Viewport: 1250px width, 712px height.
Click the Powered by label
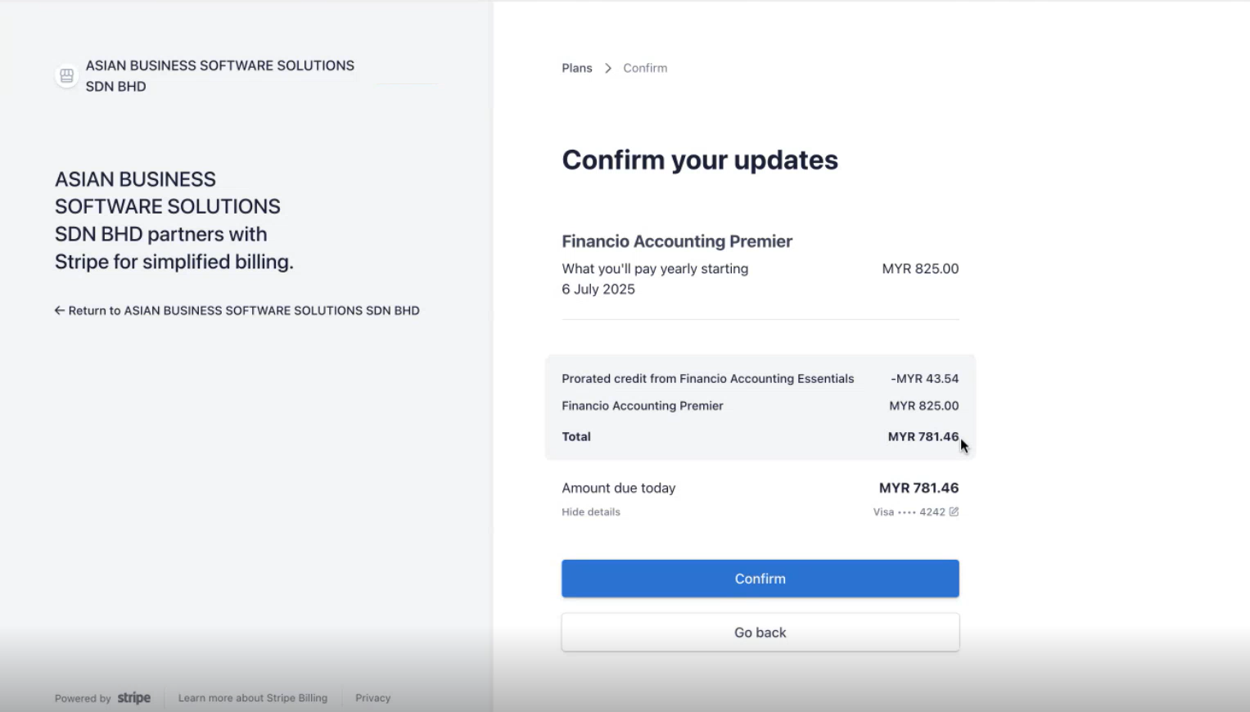[83, 698]
